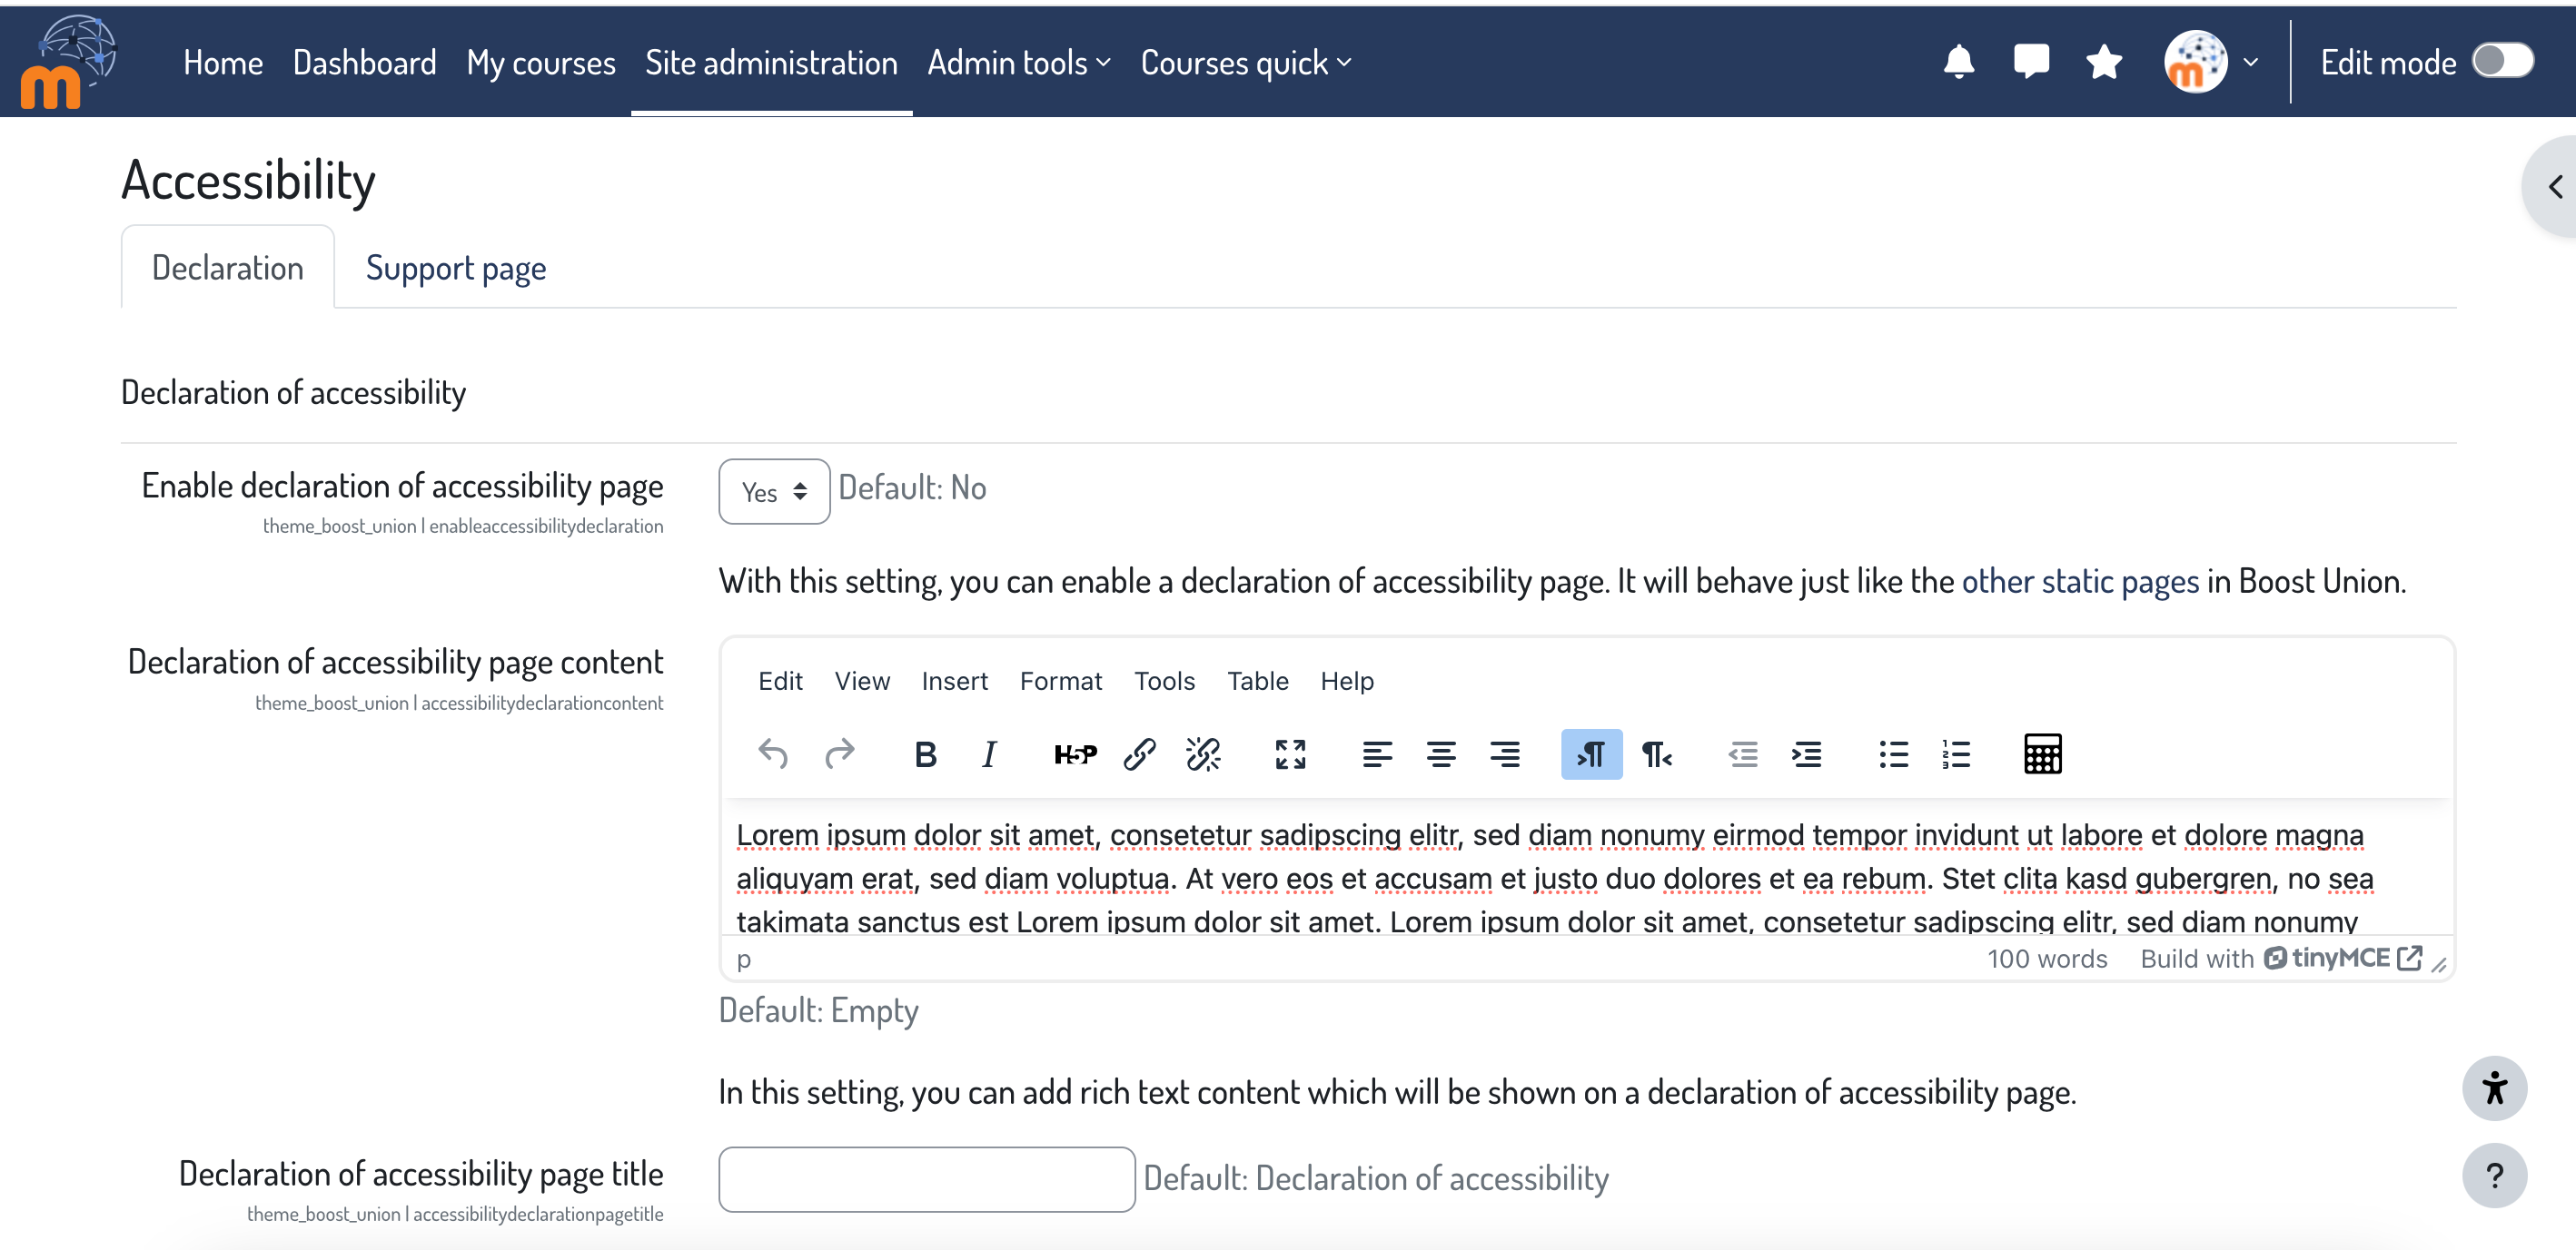This screenshot has height=1250, width=2576.
Task: Expand the user menu chevron
Action: click(x=2251, y=62)
